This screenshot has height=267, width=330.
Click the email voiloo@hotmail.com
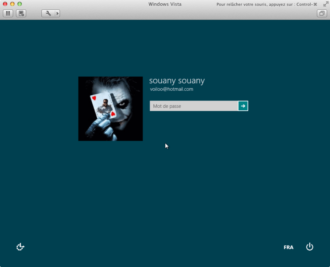[x=172, y=89]
